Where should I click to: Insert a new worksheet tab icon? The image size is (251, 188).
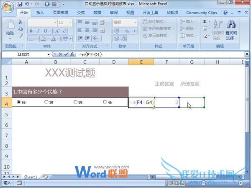45,177
